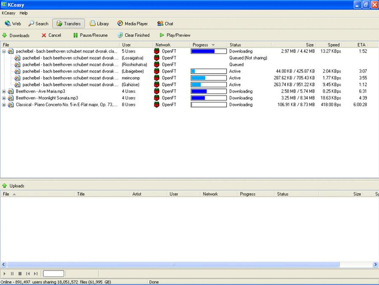Select '8 Users' cell in Piano Concerto row
This screenshot has height=285, width=379.
point(129,105)
